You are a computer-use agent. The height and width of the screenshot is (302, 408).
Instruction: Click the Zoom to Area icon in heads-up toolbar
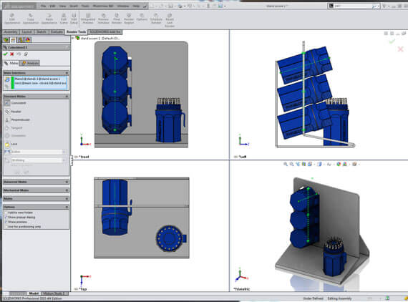(292, 164)
